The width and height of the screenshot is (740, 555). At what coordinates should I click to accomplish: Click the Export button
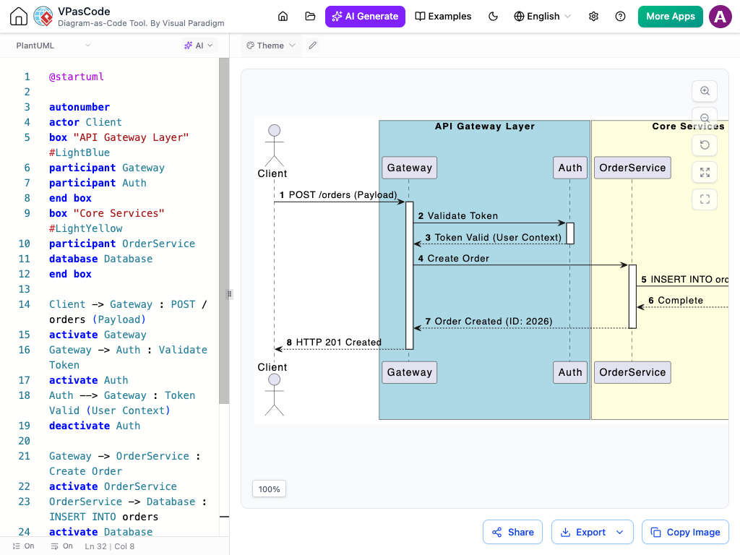tap(593, 532)
